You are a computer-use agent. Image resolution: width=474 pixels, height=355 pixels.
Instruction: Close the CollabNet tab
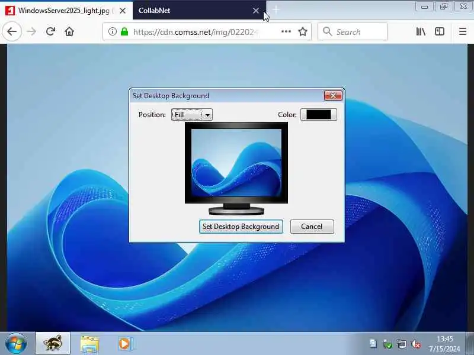(256, 11)
